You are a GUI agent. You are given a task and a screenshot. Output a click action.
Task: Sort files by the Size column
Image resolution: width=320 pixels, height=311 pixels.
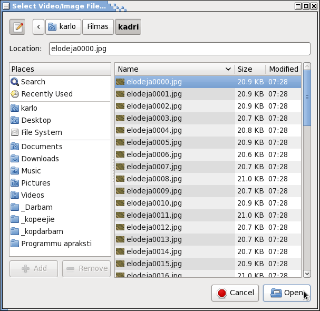point(250,69)
